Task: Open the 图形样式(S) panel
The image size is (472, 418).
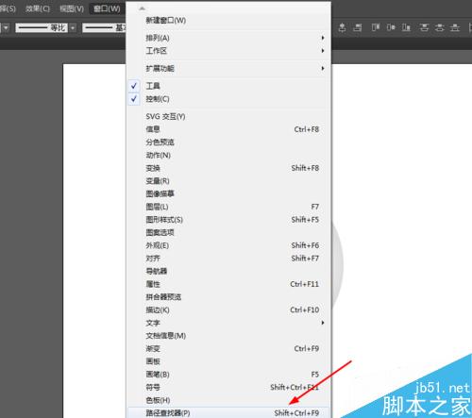Action: 228,220
